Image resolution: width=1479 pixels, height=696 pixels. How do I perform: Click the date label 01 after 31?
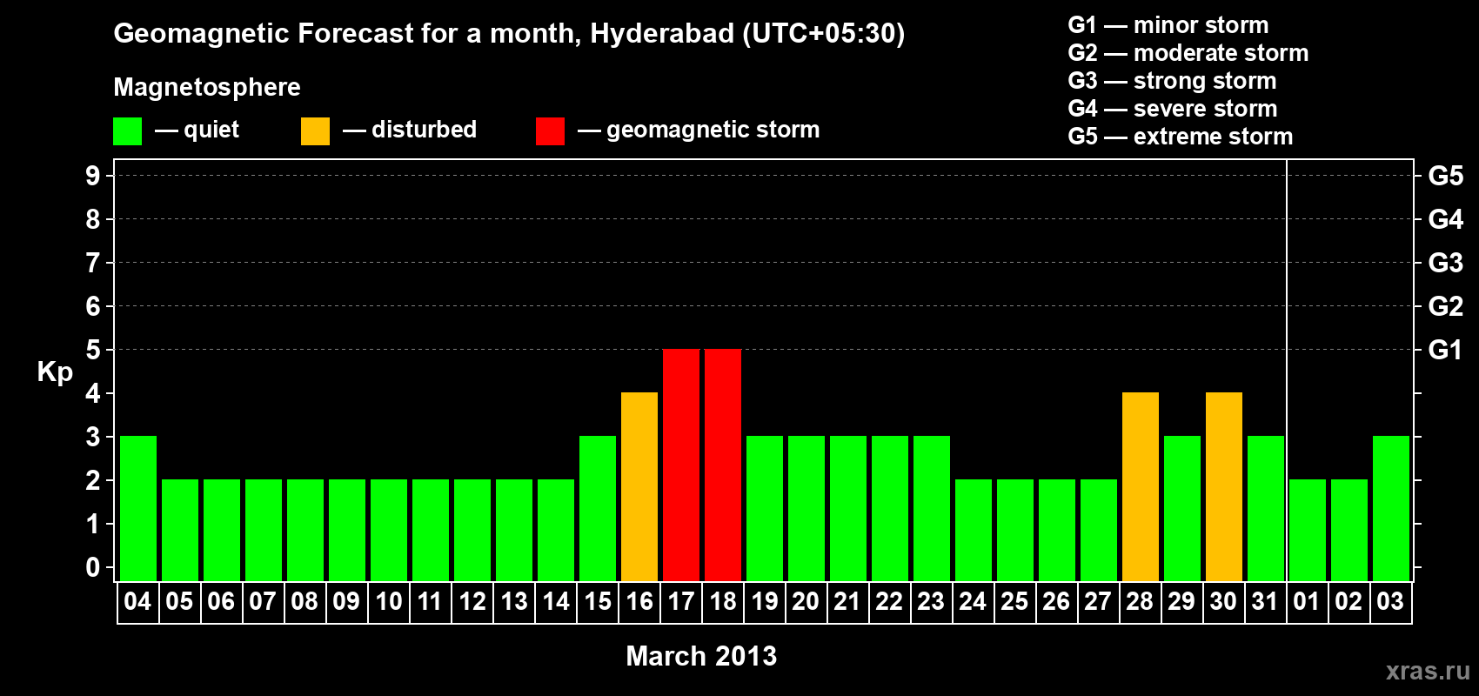[x=1307, y=601]
